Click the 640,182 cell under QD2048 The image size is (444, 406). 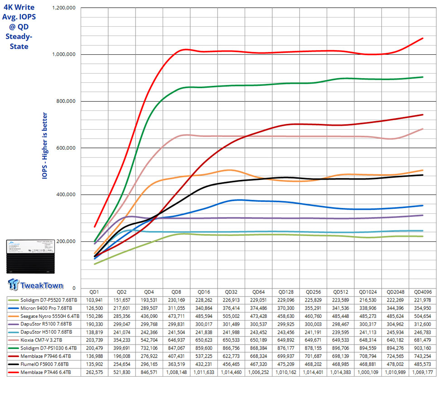395,340
